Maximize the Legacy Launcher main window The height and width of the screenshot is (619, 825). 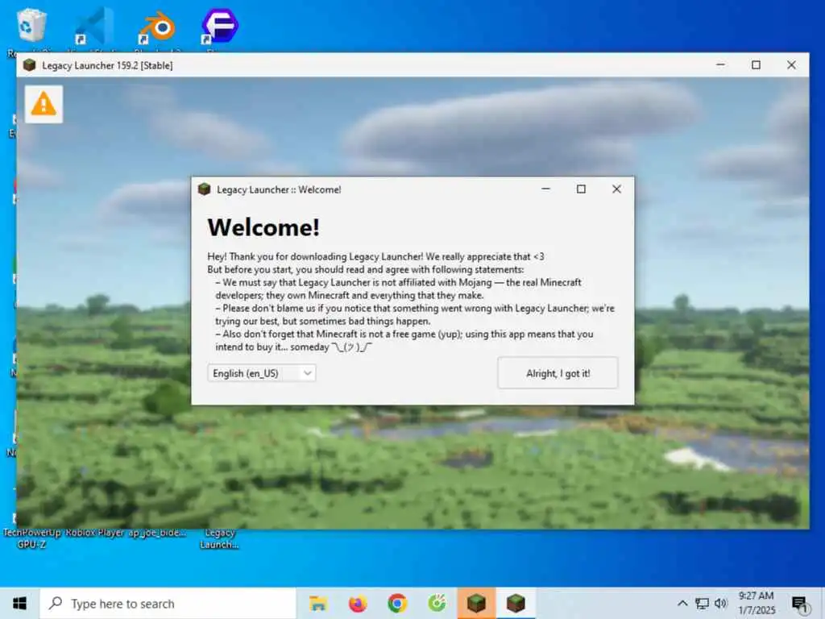point(756,64)
